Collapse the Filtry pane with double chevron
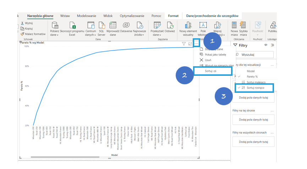 273,46
